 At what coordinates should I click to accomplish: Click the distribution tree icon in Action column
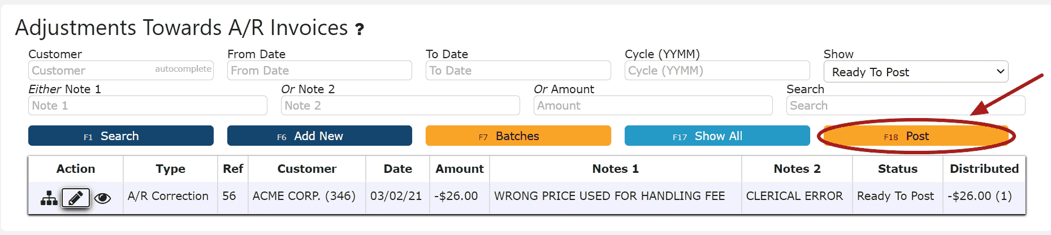pos(49,198)
